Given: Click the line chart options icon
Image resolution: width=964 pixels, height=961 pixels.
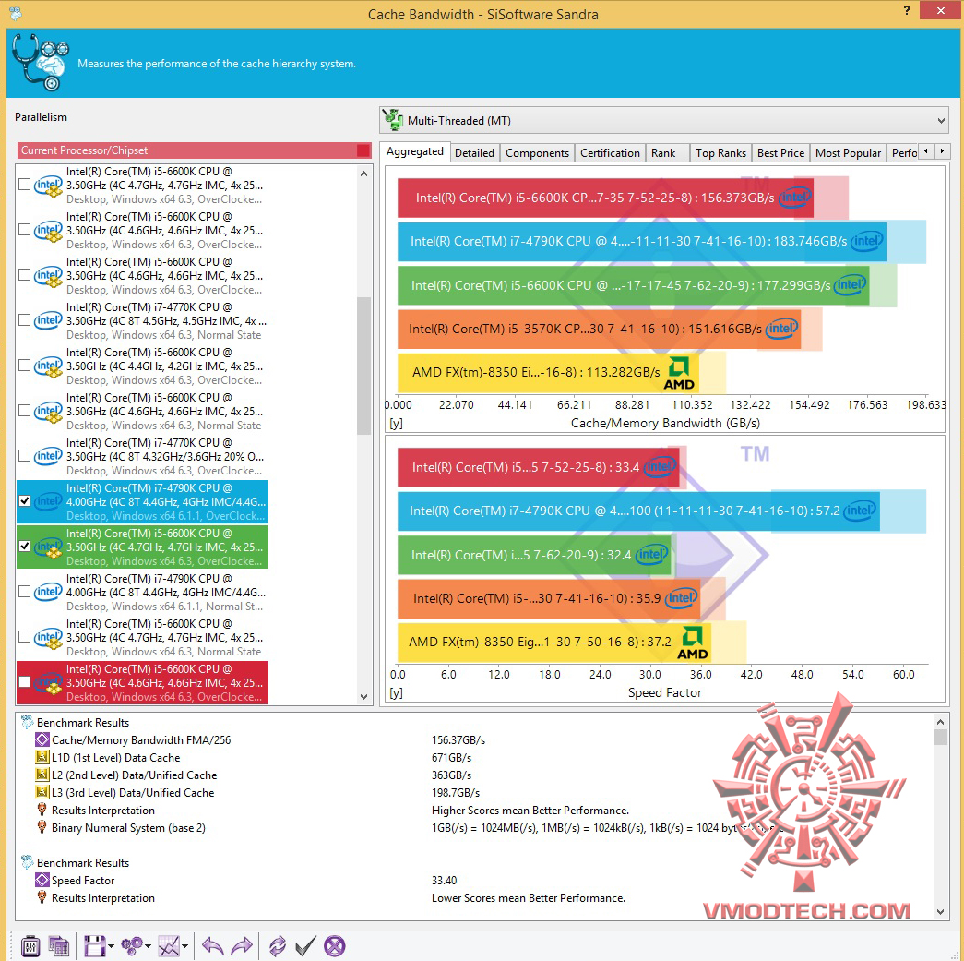Looking at the screenshot, I should click(169, 945).
